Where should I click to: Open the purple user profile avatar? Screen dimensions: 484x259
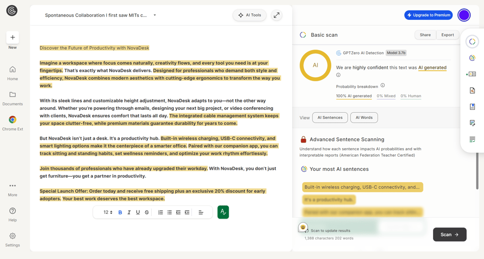(x=464, y=15)
